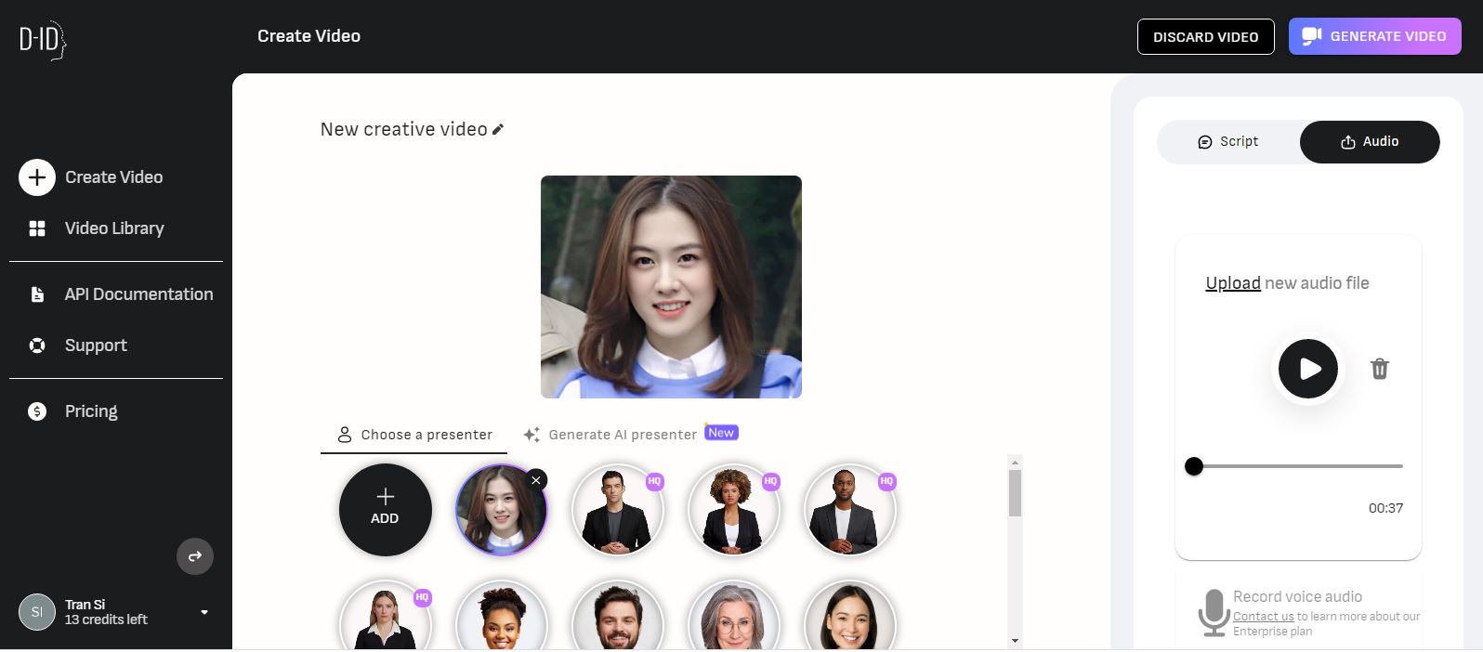Click the pencil icon to rename video
1483x652 pixels.
[498, 130]
